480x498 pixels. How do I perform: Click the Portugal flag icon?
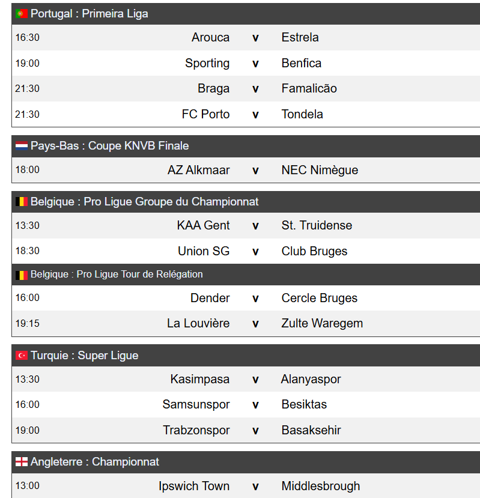pos(22,14)
